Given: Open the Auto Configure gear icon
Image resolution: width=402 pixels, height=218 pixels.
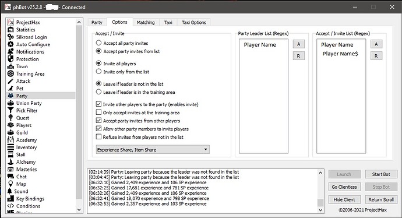Looking at the screenshot, I should (x=10, y=44).
